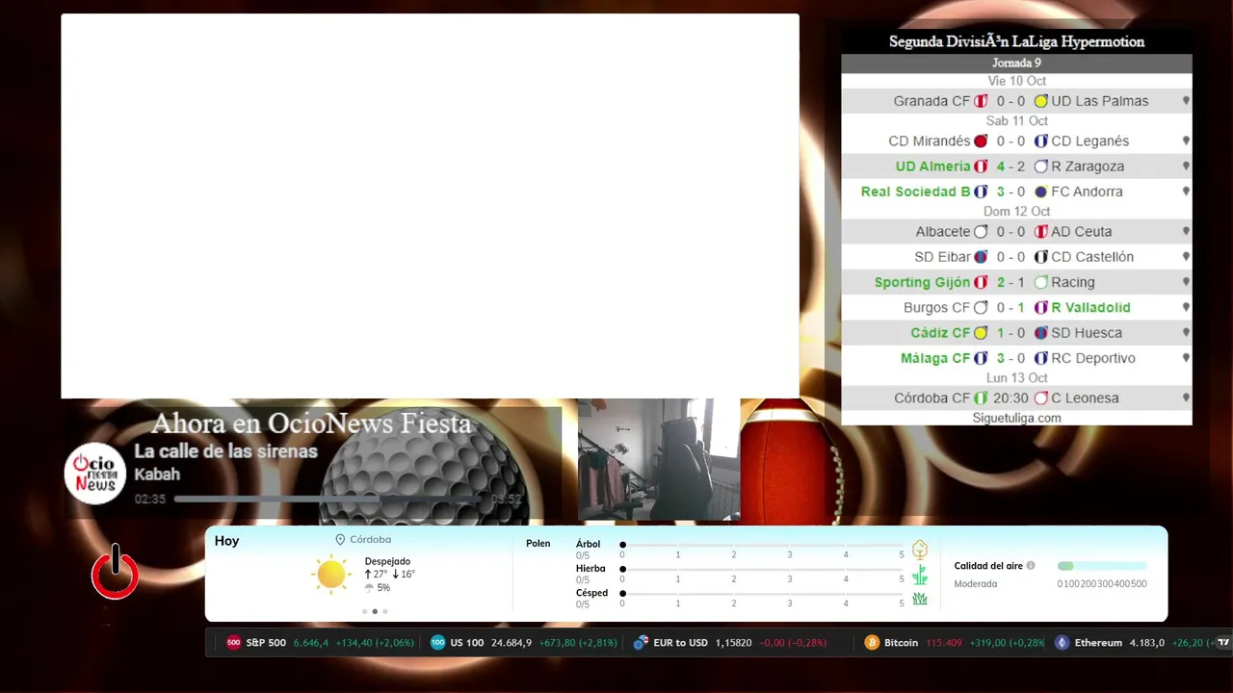The image size is (1233, 693).
Task: Click stadium pin on UD Almería row
Action: pyautogui.click(x=1186, y=167)
